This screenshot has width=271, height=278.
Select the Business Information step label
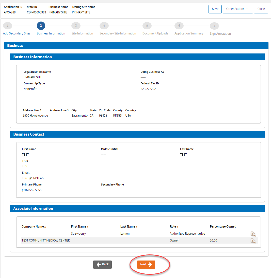[51, 33]
